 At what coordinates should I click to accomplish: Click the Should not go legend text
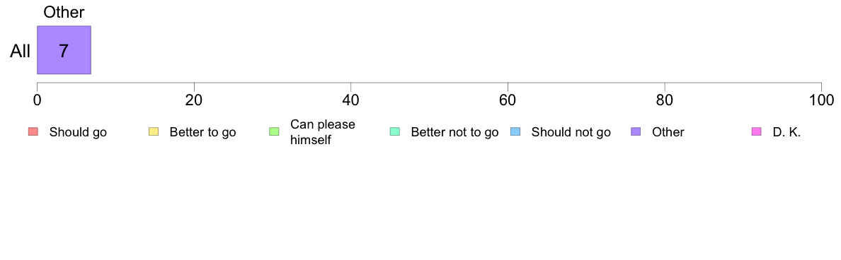571,133
